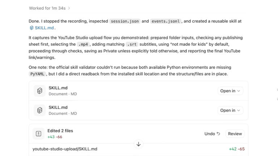The height and width of the screenshot is (156, 278).
Task: Open the SKILL.md inline link
Action: point(44,28)
